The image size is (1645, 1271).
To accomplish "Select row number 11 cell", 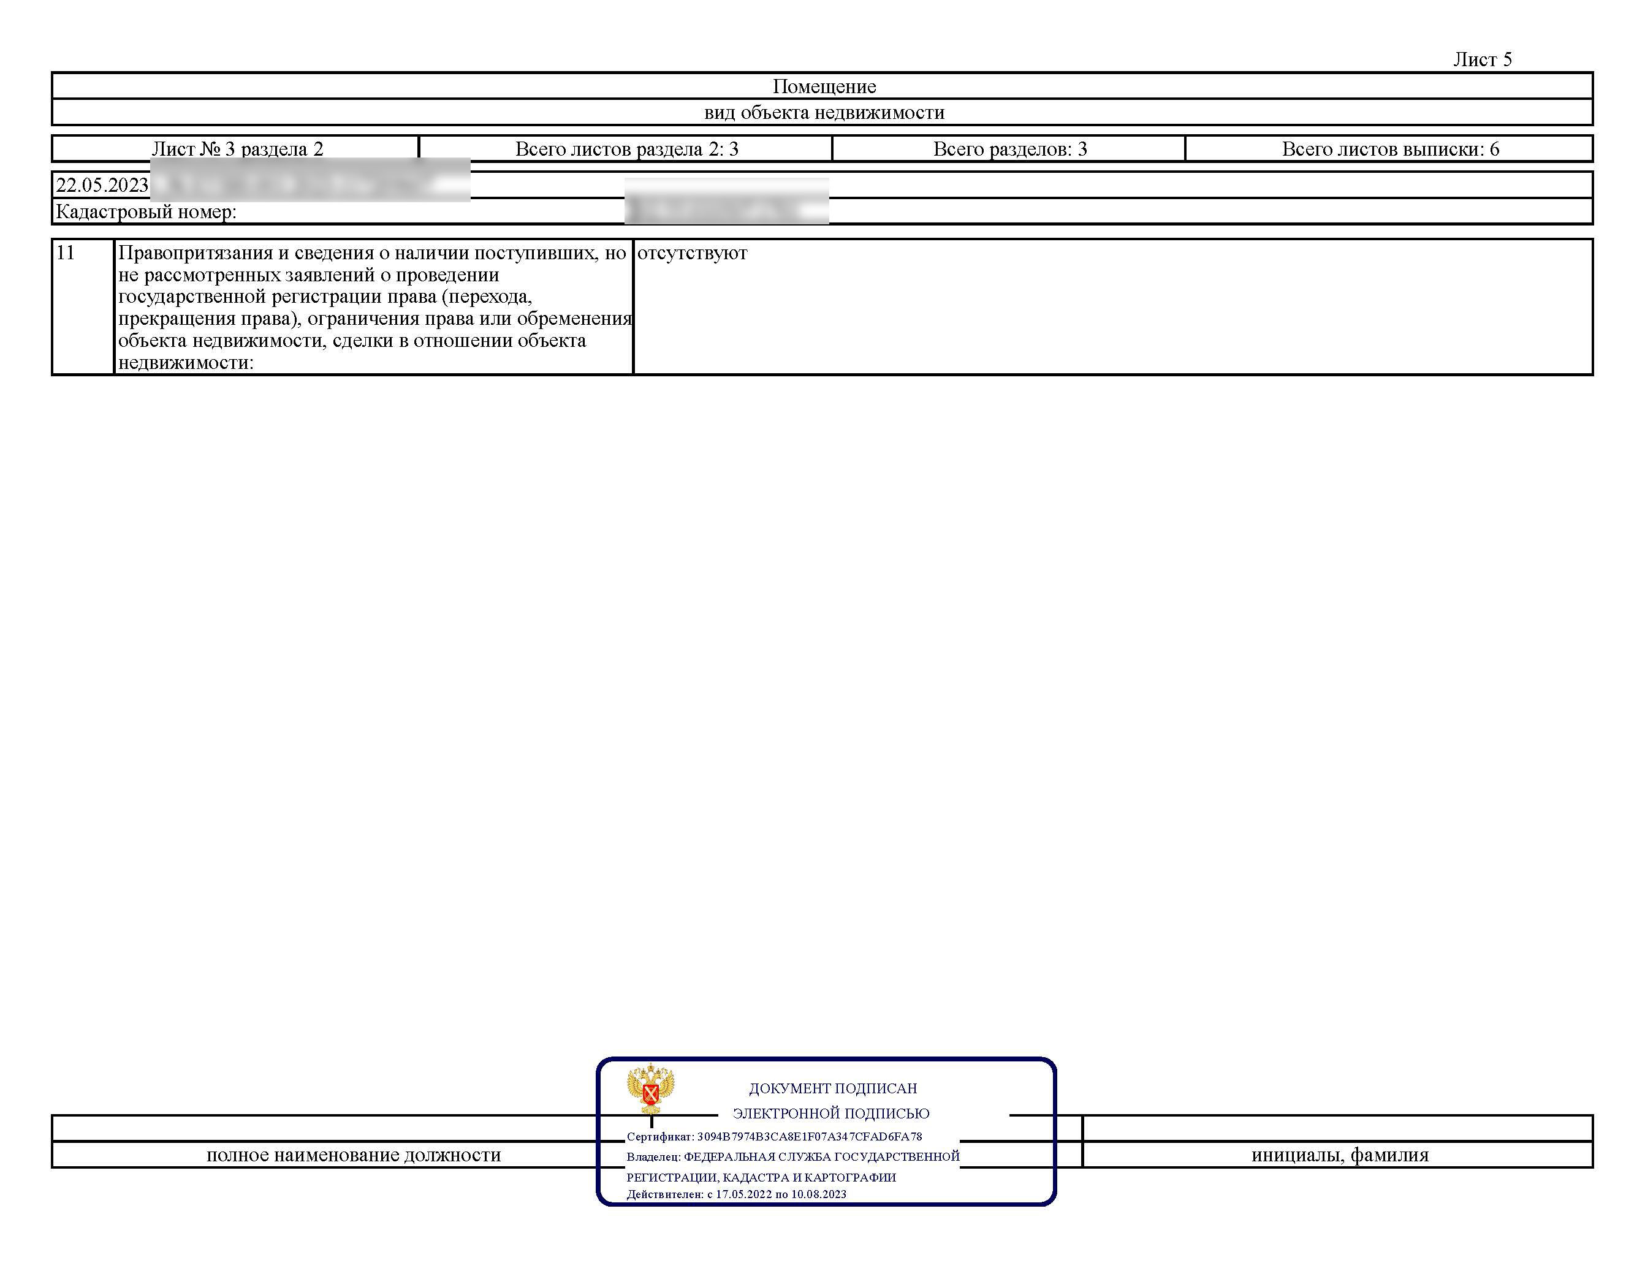I will click(x=83, y=306).
